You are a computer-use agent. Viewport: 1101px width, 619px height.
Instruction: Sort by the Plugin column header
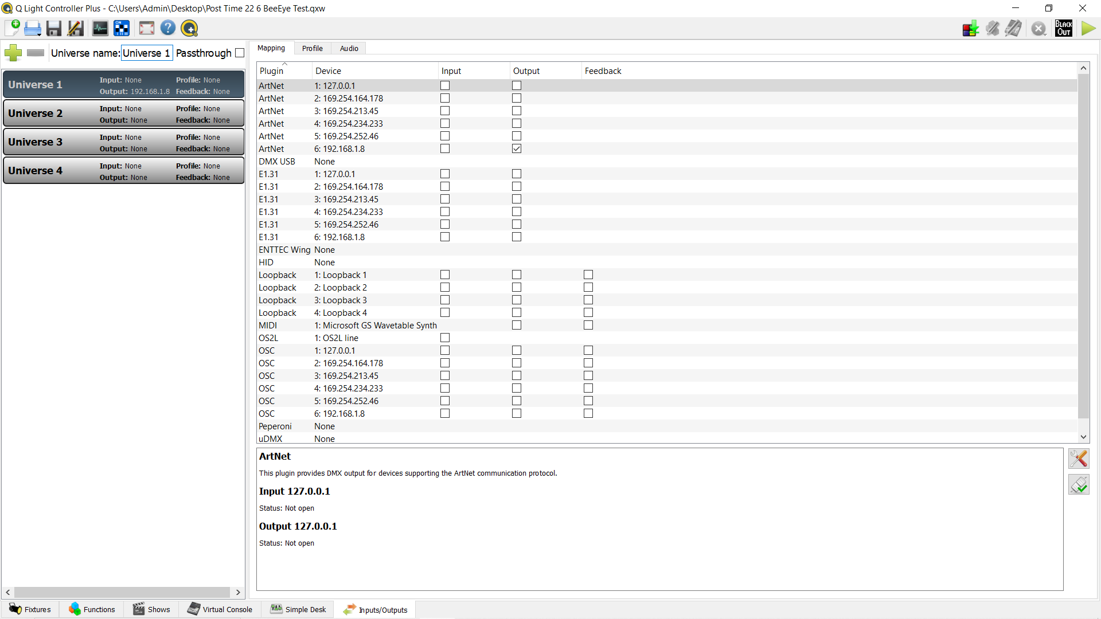[284, 71]
